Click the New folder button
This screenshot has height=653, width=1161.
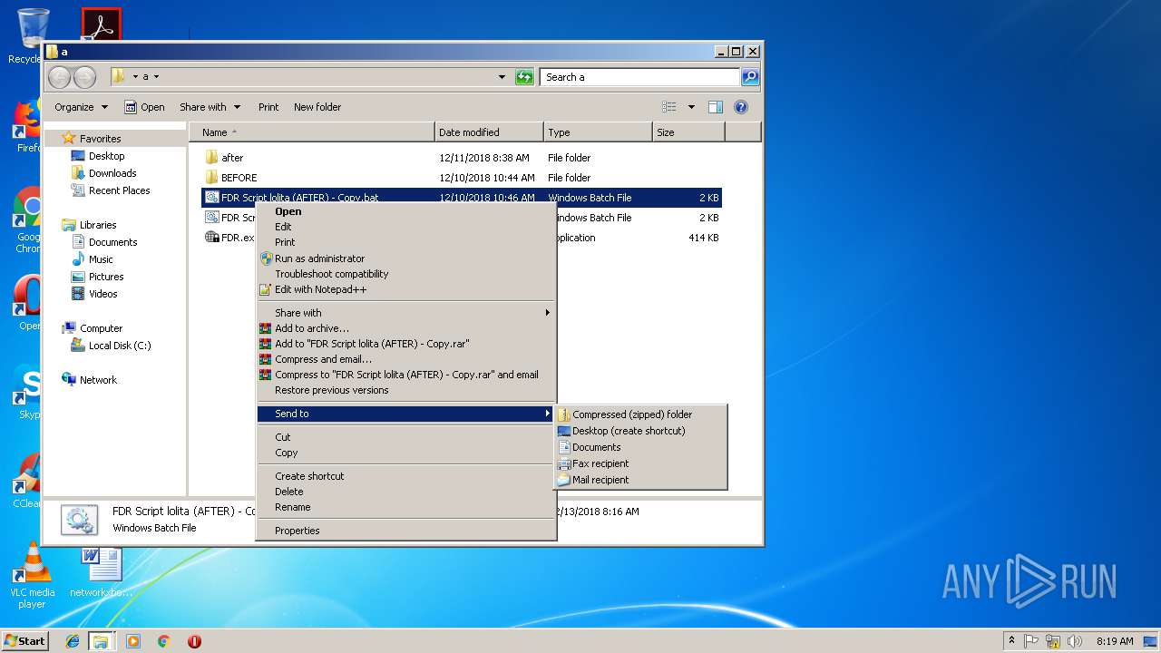pyautogui.click(x=317, y=107)
